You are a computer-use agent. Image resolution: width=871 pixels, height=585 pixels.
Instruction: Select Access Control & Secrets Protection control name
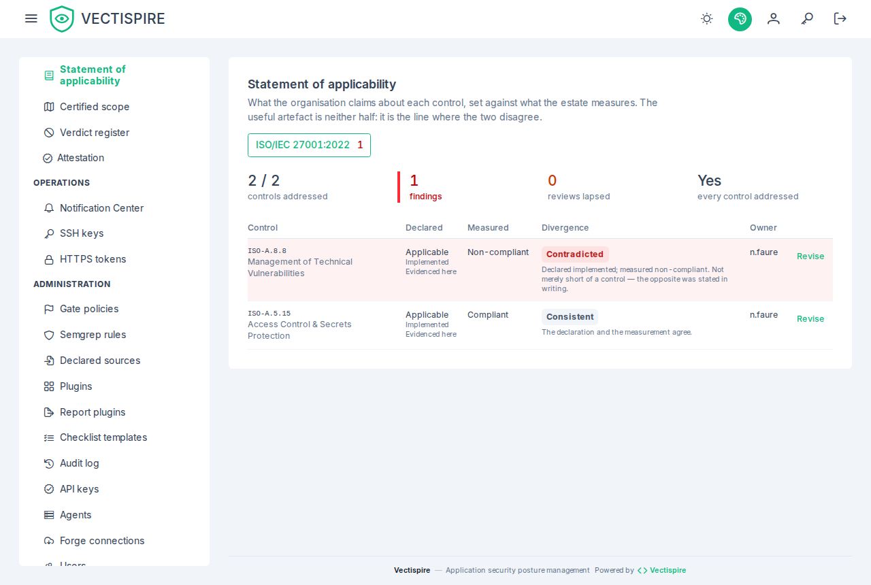tap(299, 330)
